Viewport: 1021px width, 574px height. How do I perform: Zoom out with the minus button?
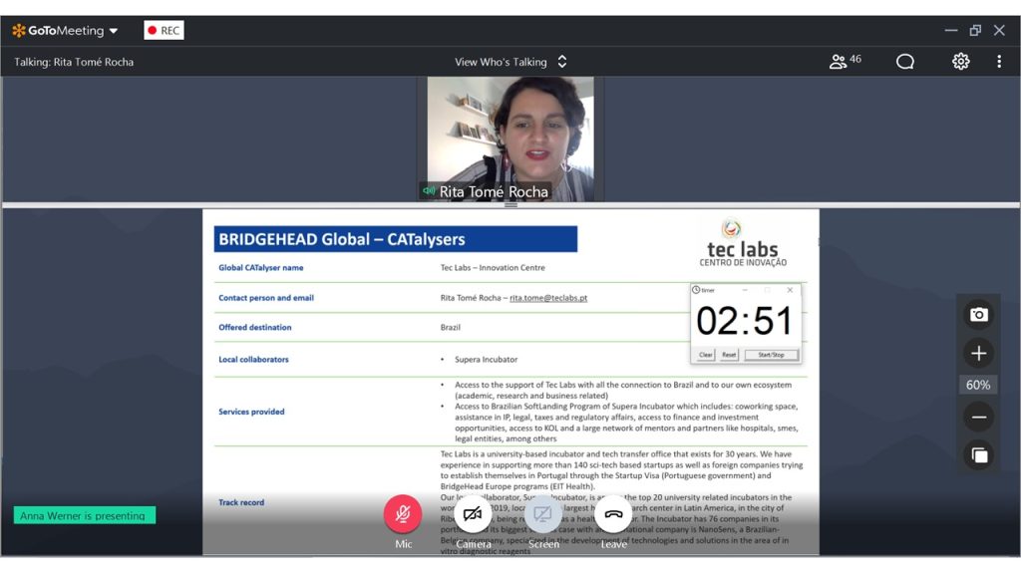(978, 418)
